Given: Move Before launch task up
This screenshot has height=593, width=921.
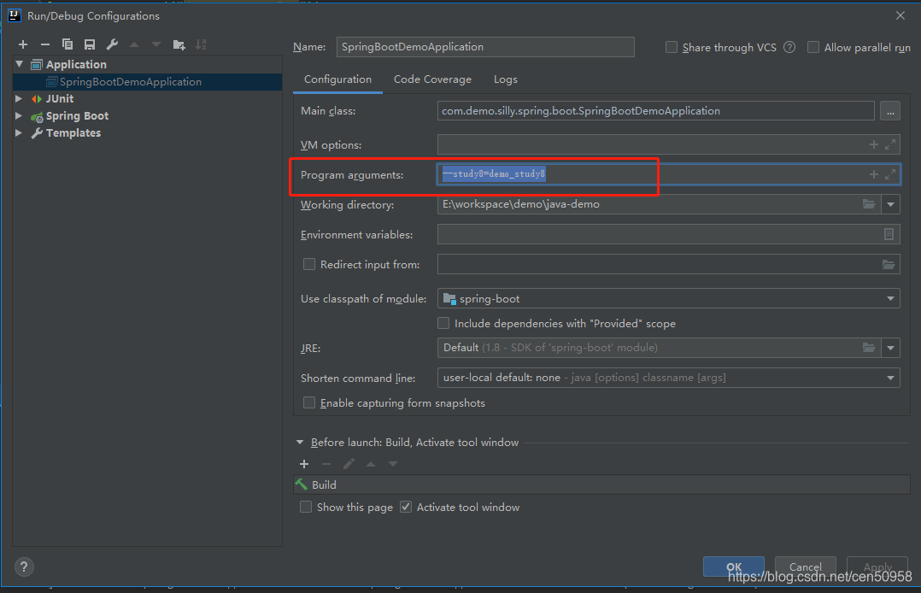Looking at the screenshot, I should click(371, 464).
